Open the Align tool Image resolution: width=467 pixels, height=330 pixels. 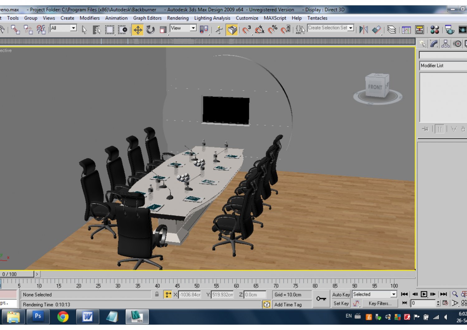point(376,30)
